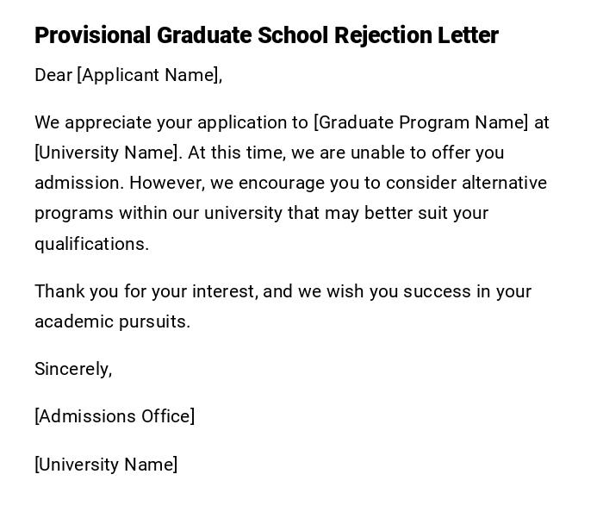This screenshot has width=603, height=518.
Task: Click the [Admissions Office] signature line
Action: (115, 416)
